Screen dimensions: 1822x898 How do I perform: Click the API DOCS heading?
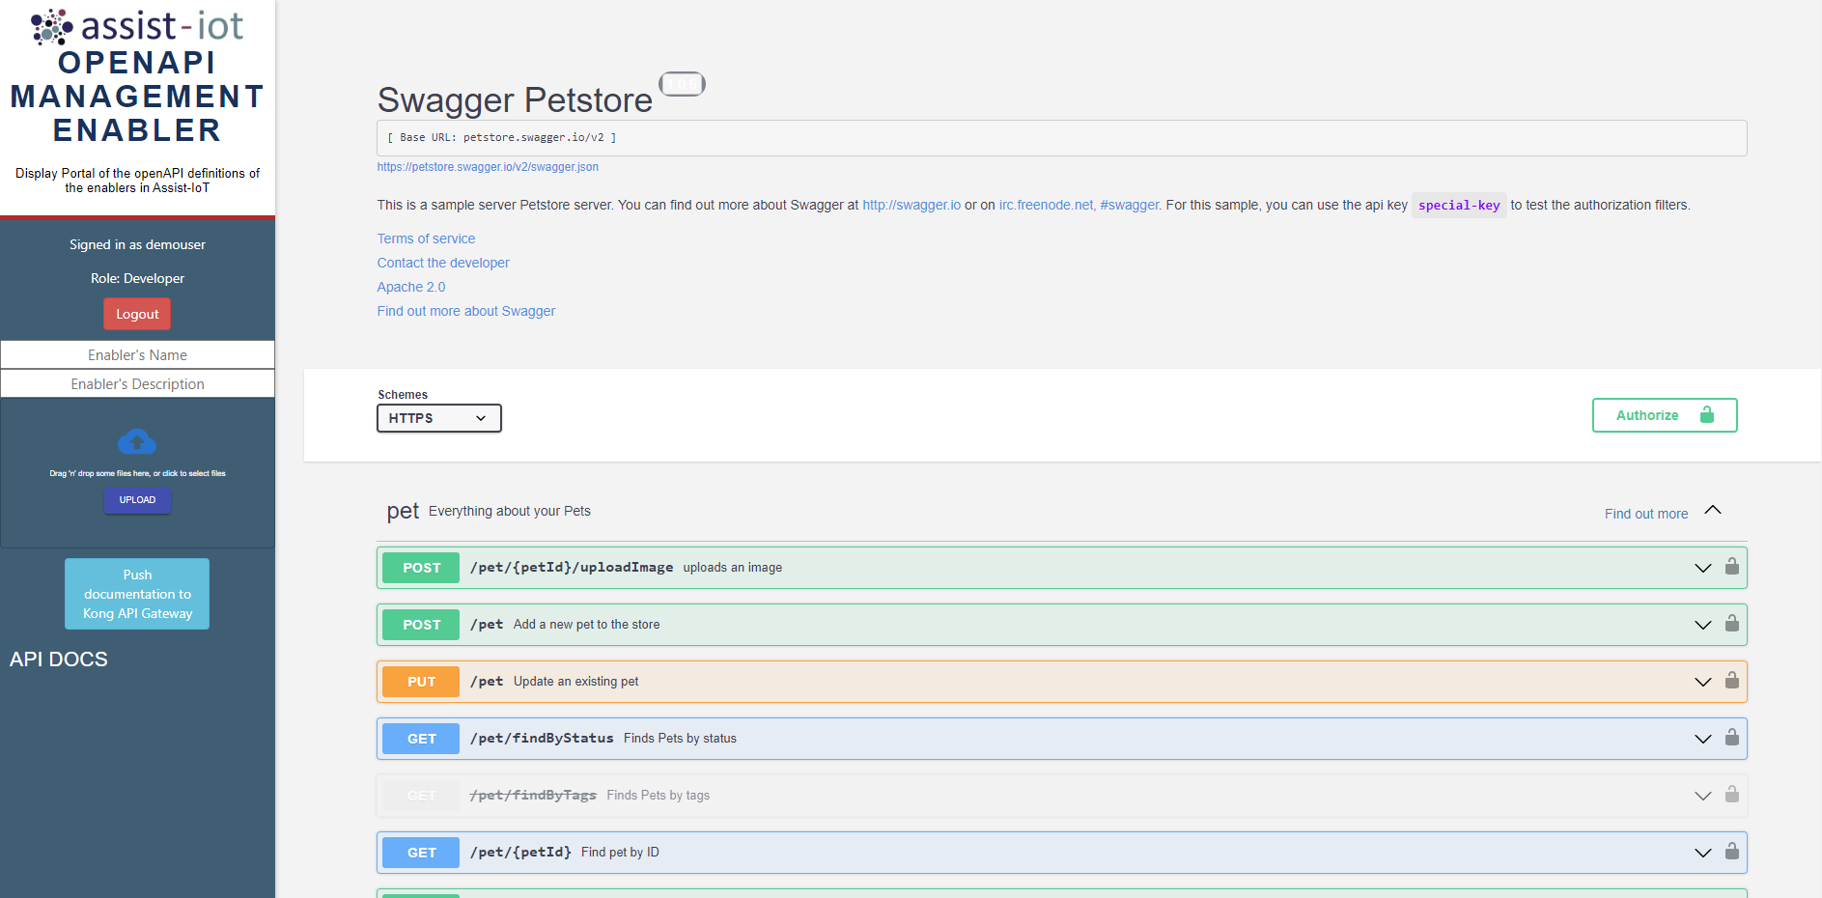(59, 659)
